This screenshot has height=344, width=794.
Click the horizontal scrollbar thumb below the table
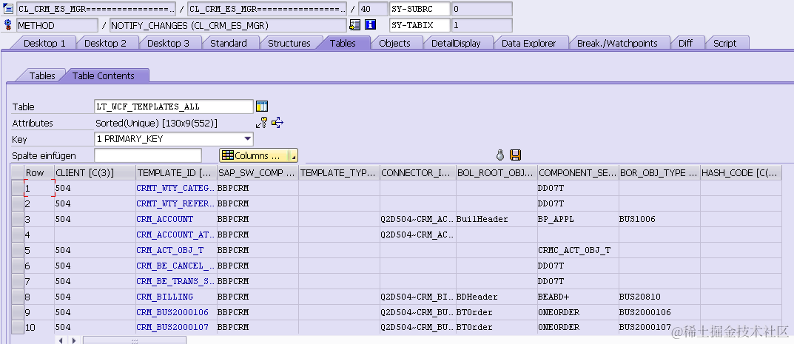134,341
